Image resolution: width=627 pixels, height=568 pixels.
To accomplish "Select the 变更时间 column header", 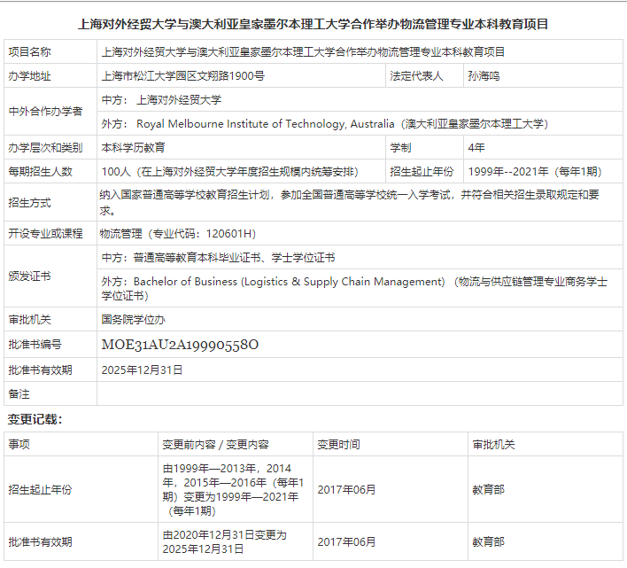I will (338, 445).
